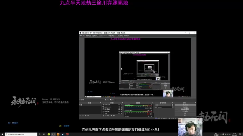Click the transition duration input field (300 ms)
Image resolution: width=243 pixels, height=136 pixels.
[x=164, y=107]
